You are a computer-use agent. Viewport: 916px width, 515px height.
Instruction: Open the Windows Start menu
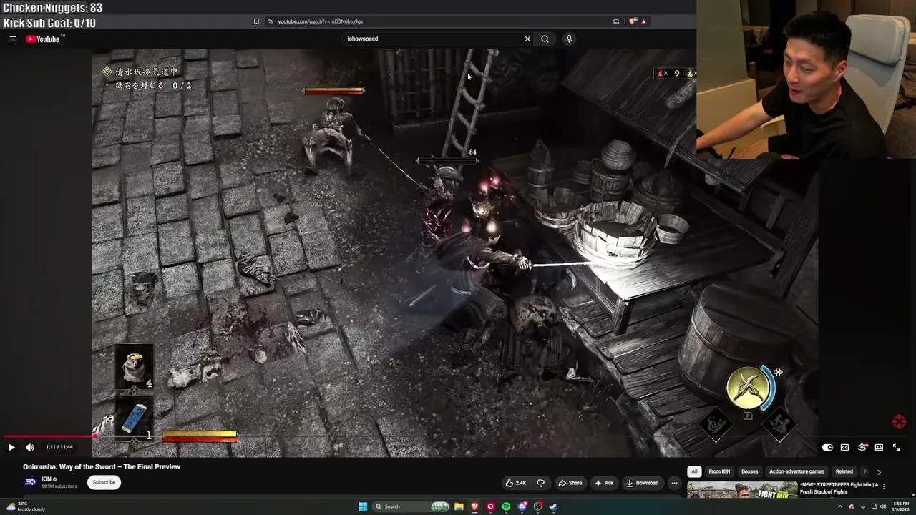tap(363, 506)
